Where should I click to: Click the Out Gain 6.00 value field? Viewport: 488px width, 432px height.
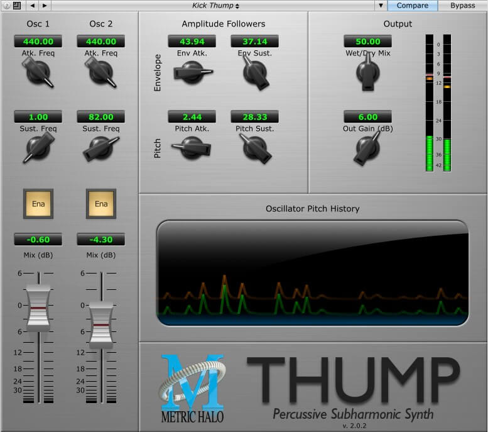(x=367, y=117)
